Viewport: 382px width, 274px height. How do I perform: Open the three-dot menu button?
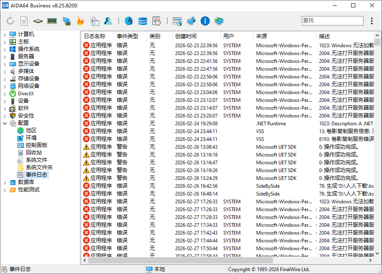[x=372, y=21]
